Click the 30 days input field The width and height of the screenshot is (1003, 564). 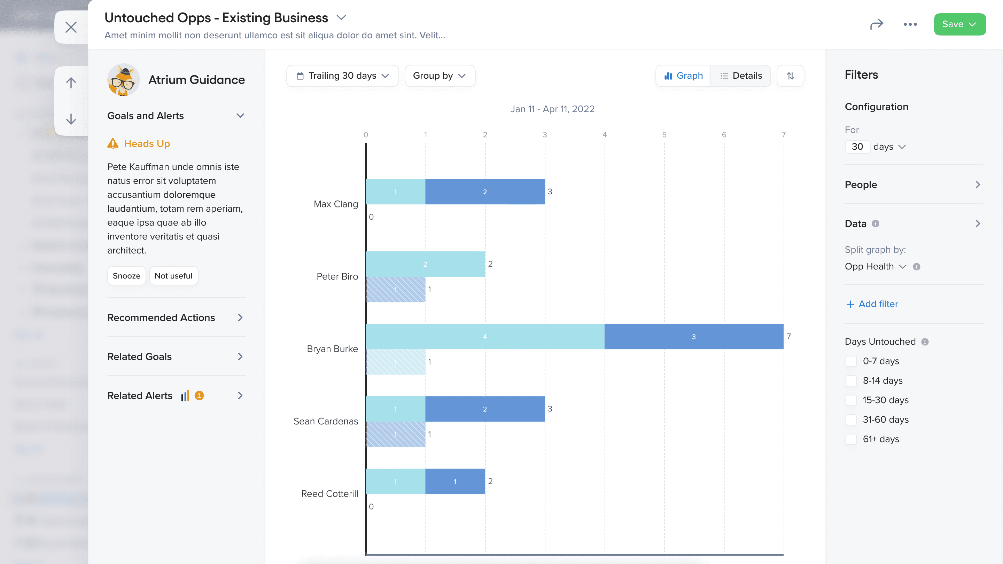857,147
